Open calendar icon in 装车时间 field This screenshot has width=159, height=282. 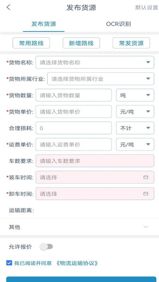click(x=146, y=177)
